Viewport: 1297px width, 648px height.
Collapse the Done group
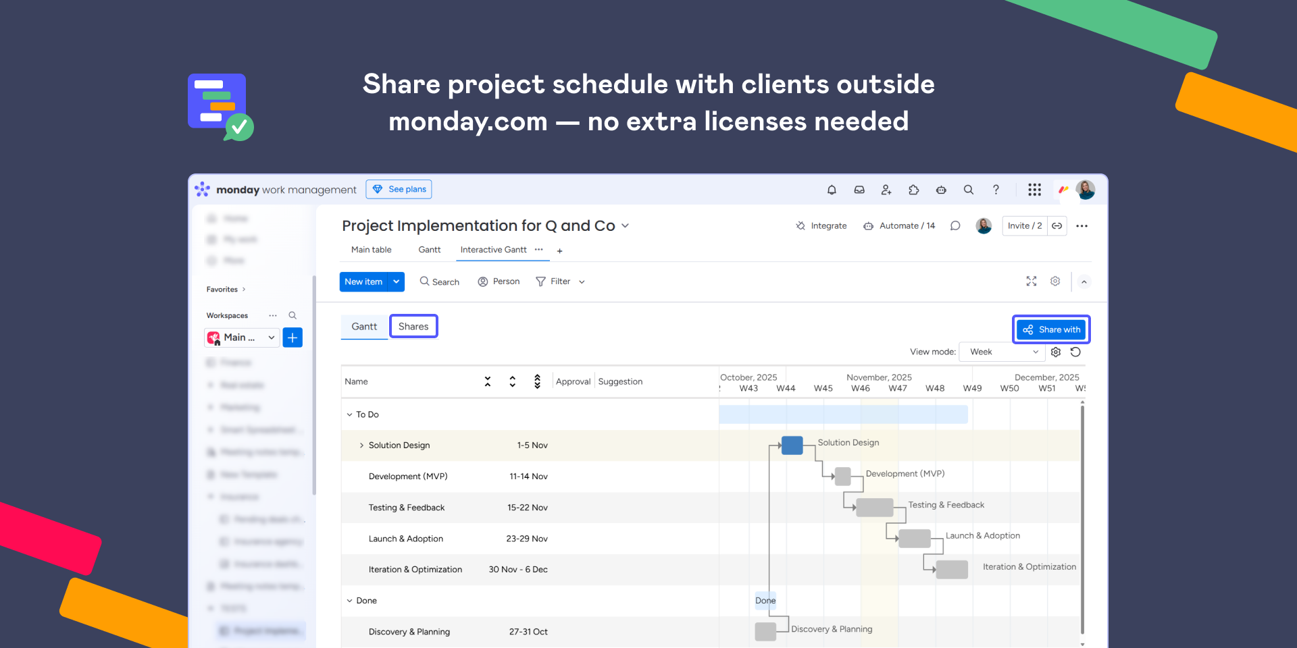349,601
